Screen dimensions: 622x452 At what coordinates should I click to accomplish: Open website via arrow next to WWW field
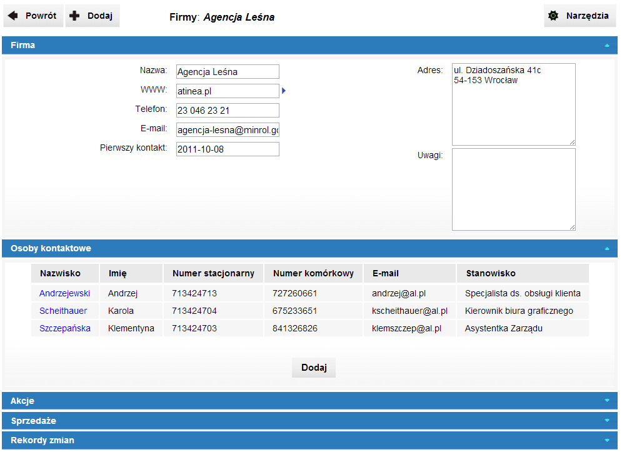(x=284, y=91)
